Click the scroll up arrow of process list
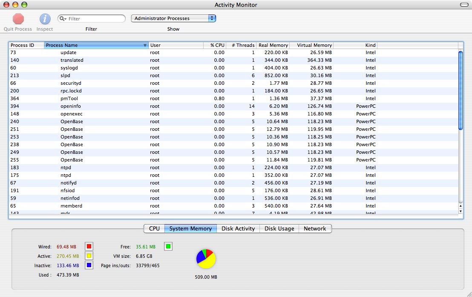Viewport: 472px width, 297px height. pyautogui.click(x=460, y=206)
